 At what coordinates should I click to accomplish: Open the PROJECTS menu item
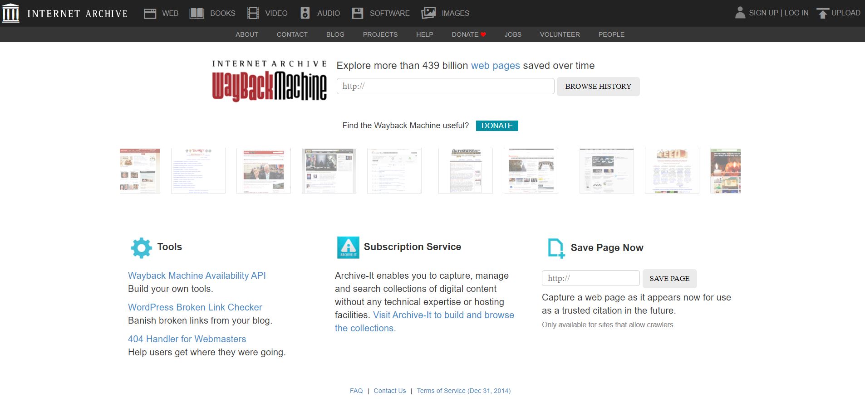pyautogui.click(x=380, y=34)
